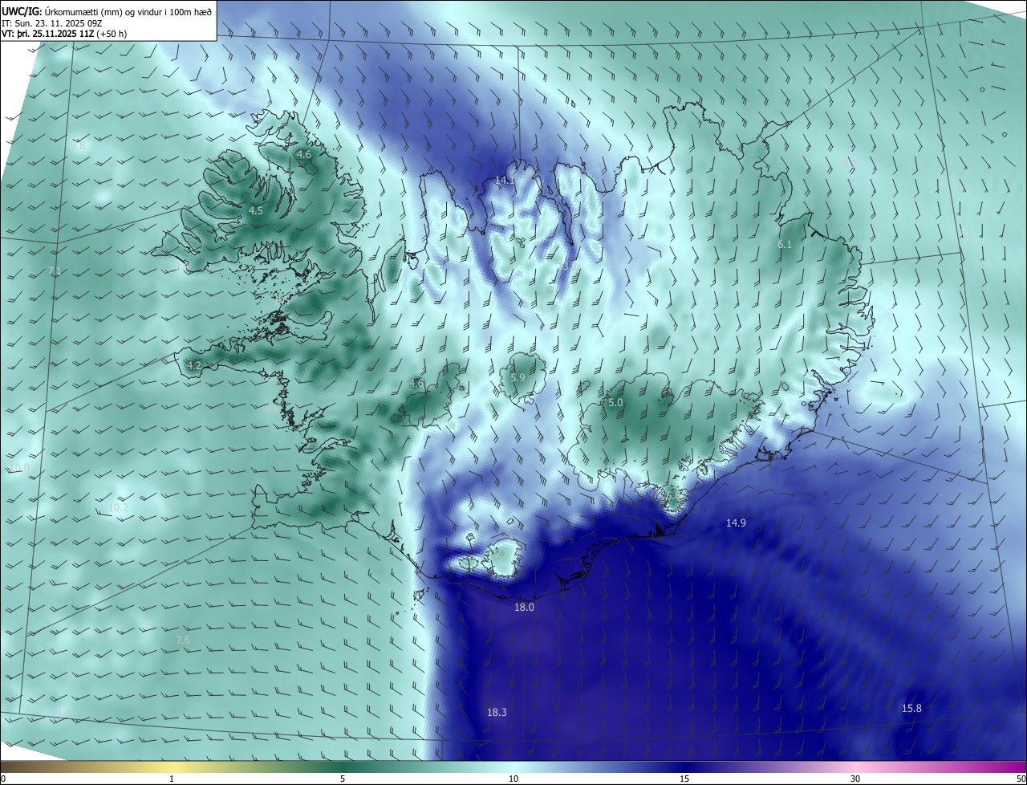
Task: Click the legend label 1
Action: [172, 779]
